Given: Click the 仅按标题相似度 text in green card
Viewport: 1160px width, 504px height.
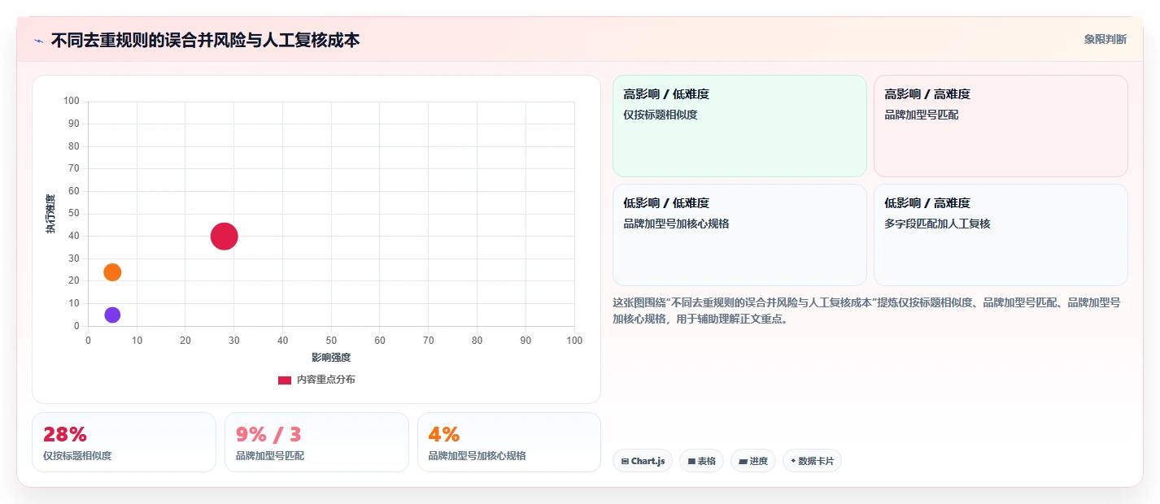Looking at the screenshot, I should point(661,115).
